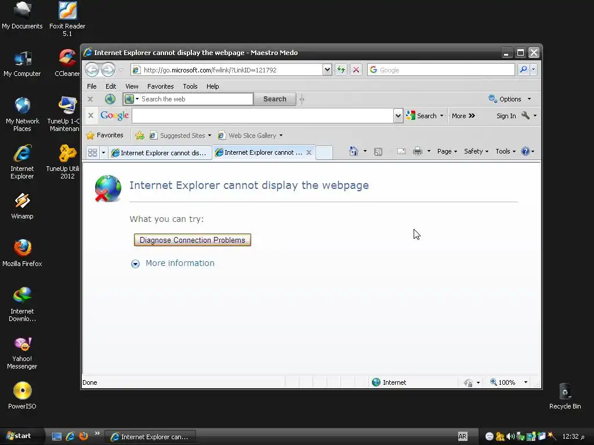
Task: Open Mozilla Firefox desktop icon
Action: (x=23, y=253)
